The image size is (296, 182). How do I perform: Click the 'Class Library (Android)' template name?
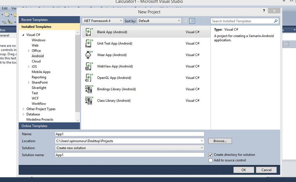pyautogui.click(x=114, y=100)
